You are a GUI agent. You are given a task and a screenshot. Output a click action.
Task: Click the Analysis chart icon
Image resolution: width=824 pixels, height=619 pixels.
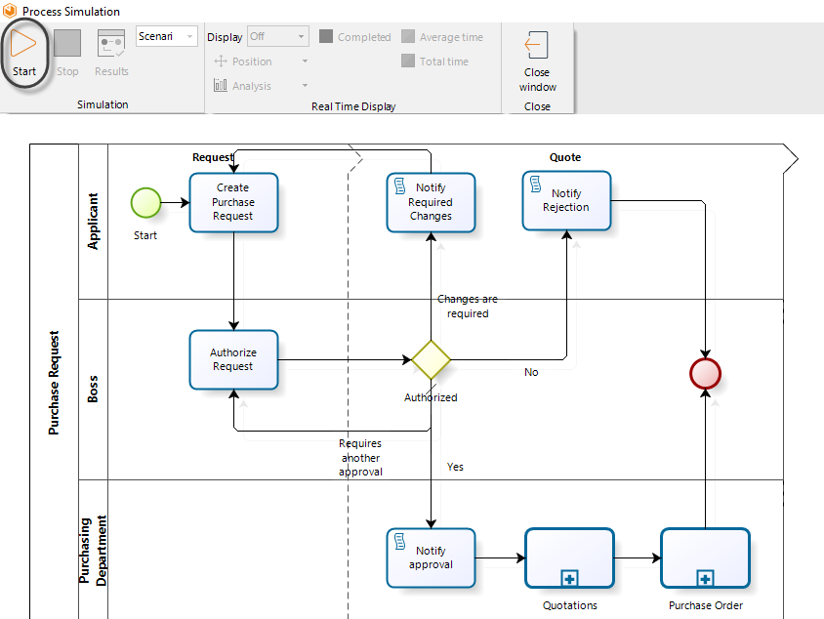(221, 85)
